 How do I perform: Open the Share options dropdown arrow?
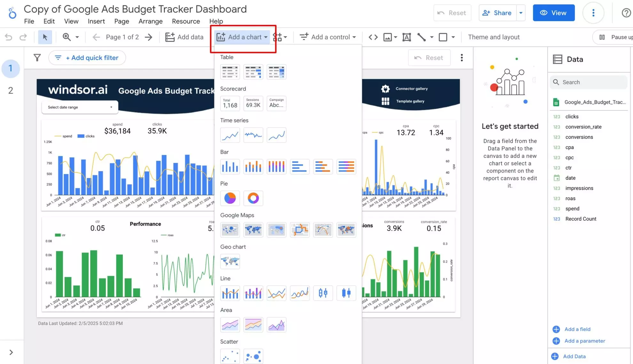521,13
